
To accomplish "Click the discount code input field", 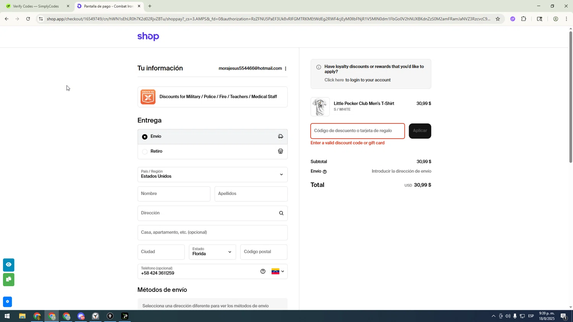I will pos(358,131).
